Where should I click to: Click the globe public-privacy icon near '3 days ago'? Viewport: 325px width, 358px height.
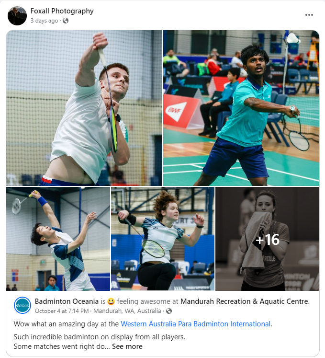tap(66, 21)
